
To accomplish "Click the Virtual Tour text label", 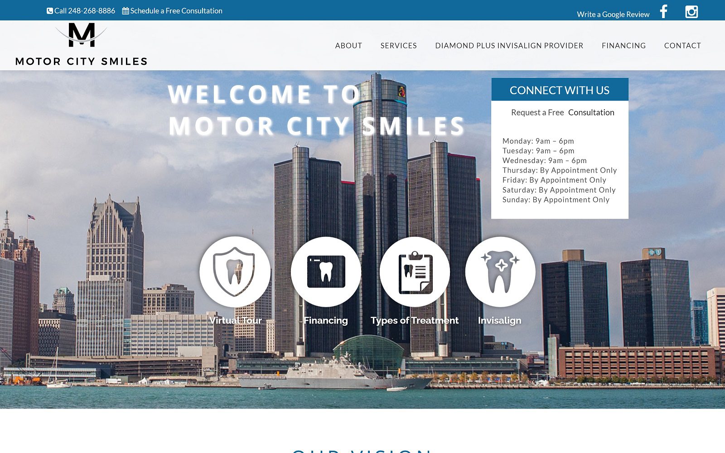I will 236,320.
